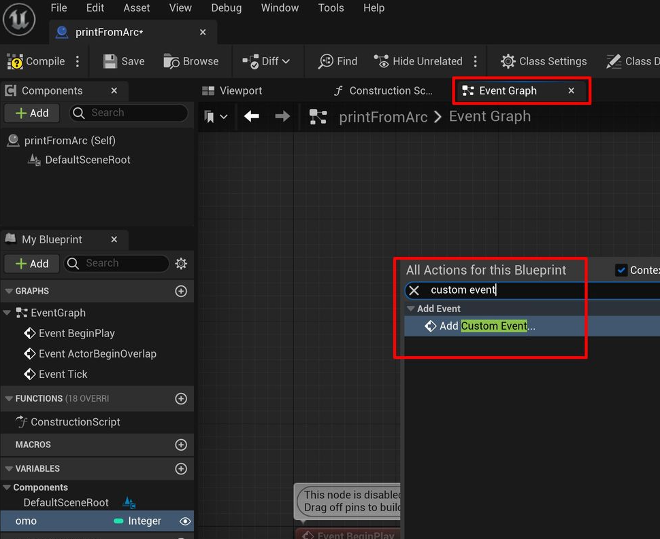Click Add button in Components panel

[x=32, y=113]
